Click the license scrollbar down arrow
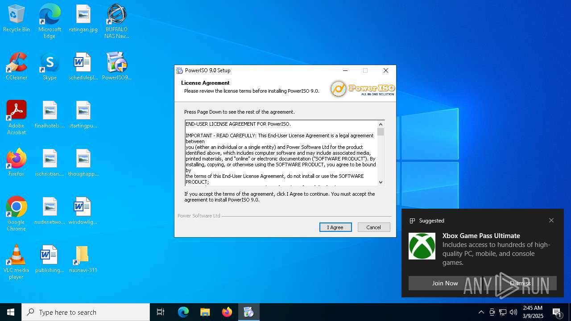The image size is (571, 321). (381, 182)
